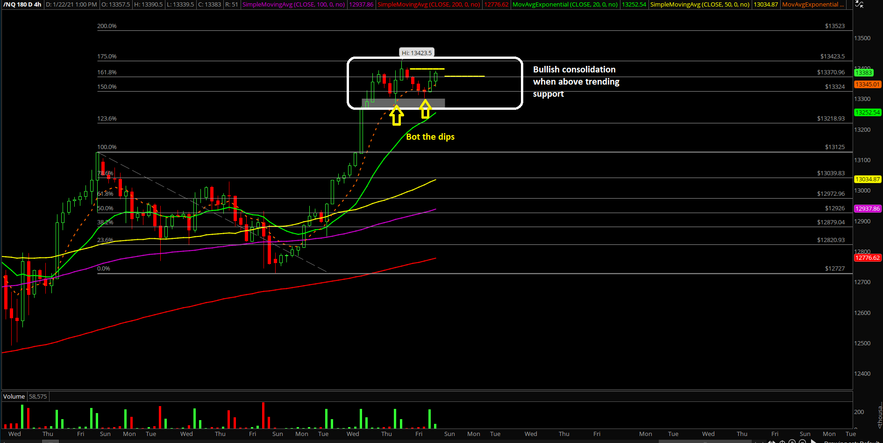Image resolution: width=883 pixels, height=443 pixels.
Task: Open the truncated orange MovAvgExponential label
Action: point(813,4)
